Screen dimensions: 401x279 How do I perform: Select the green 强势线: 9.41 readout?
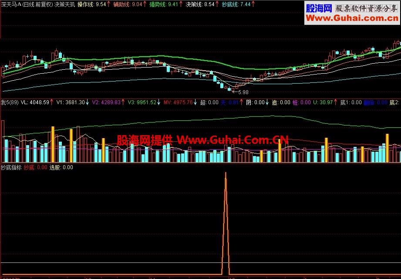pyautogui.click(x=164, y=4)
